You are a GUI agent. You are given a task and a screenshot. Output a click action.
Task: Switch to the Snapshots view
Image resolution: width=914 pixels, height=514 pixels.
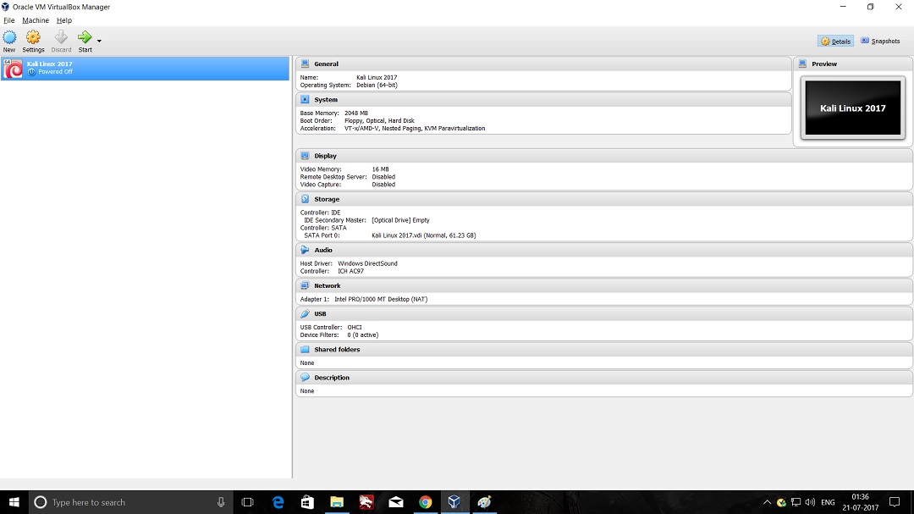[880, 41]
